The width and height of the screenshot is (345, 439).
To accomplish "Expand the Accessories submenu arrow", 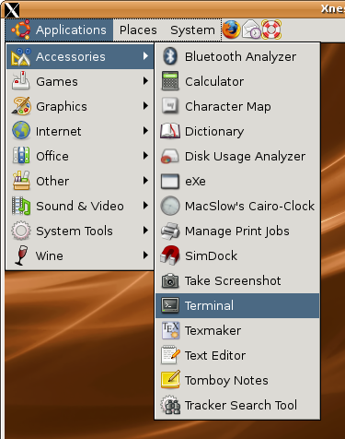I will tap(145, 56).
